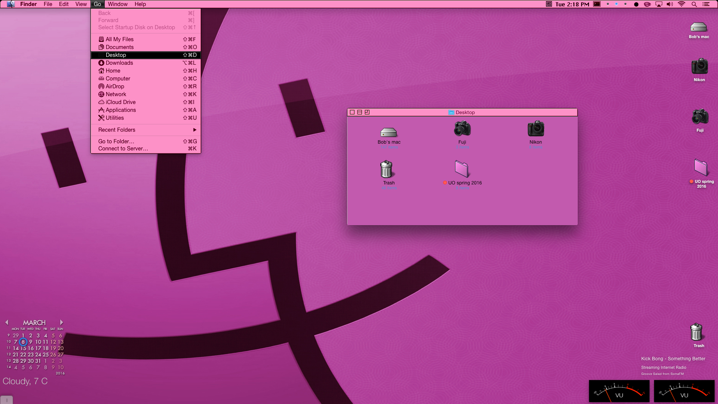Choose Home from the Go menu

pos(146,71)
